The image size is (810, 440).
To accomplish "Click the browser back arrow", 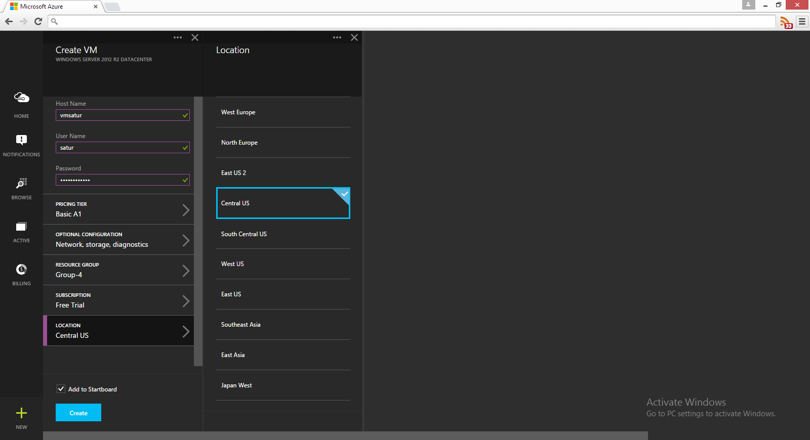I will (x=9, y=21).
